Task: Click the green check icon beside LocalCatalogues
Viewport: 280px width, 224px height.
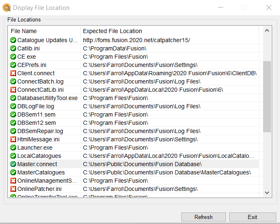Action: 13,156
